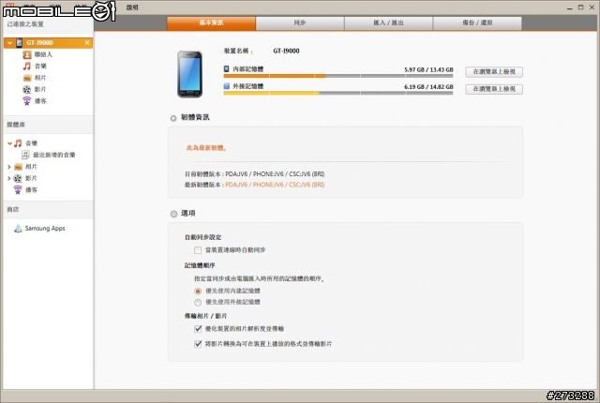This screenshot has width=600, height=403.
Task: Click the 5.97 GB / 13.43 GB value
Action: [428, 70]
